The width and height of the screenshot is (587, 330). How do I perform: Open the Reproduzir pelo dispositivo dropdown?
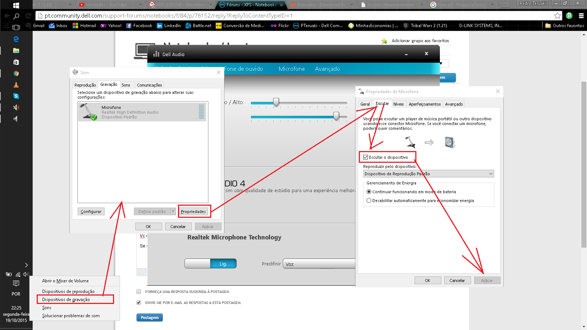429,174
